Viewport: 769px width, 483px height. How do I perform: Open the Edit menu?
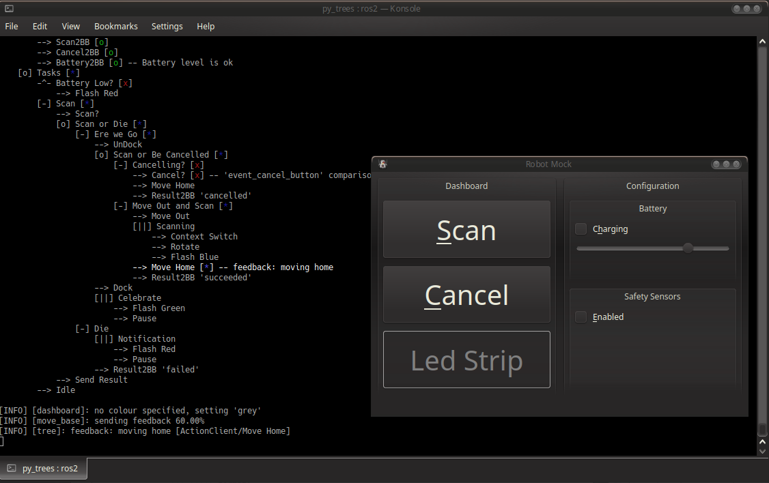coord(40,27)
